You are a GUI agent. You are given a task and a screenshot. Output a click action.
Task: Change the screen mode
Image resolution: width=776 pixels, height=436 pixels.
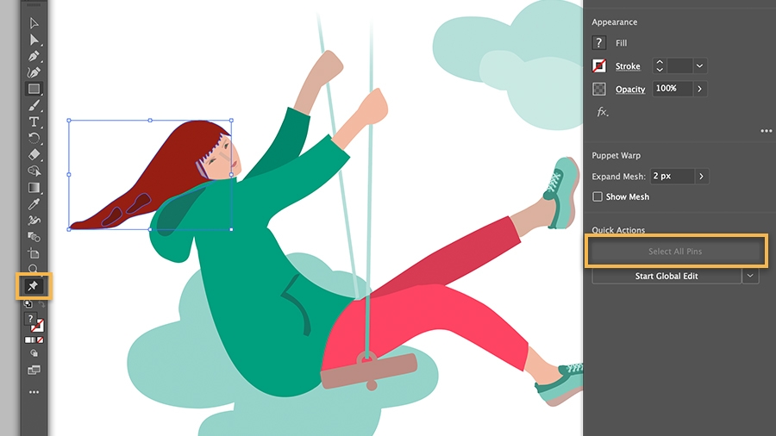tap(34, 370)
